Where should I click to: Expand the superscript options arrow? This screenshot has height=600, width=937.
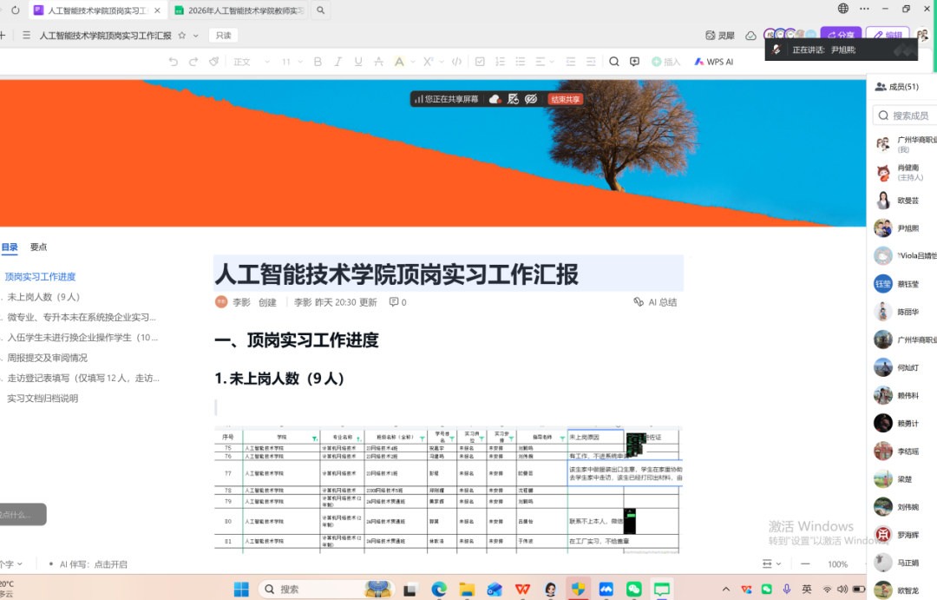point(442,62)
